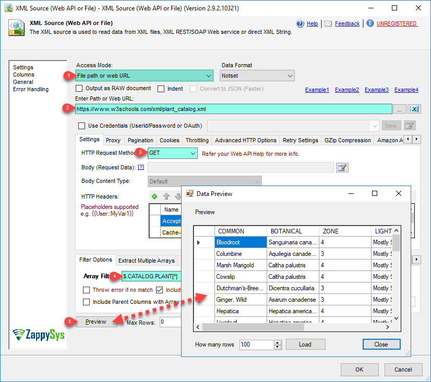
Task: Increase How many rows with the spinner
Action: point(277,342)
